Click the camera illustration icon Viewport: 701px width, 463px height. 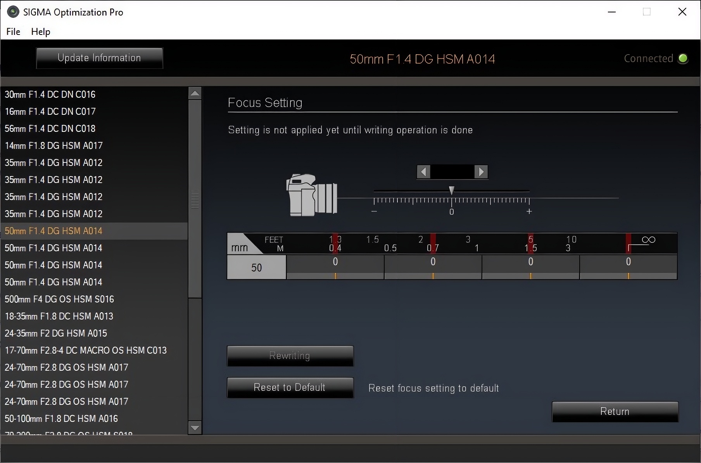pyautogui.click(x=312, y=195)
